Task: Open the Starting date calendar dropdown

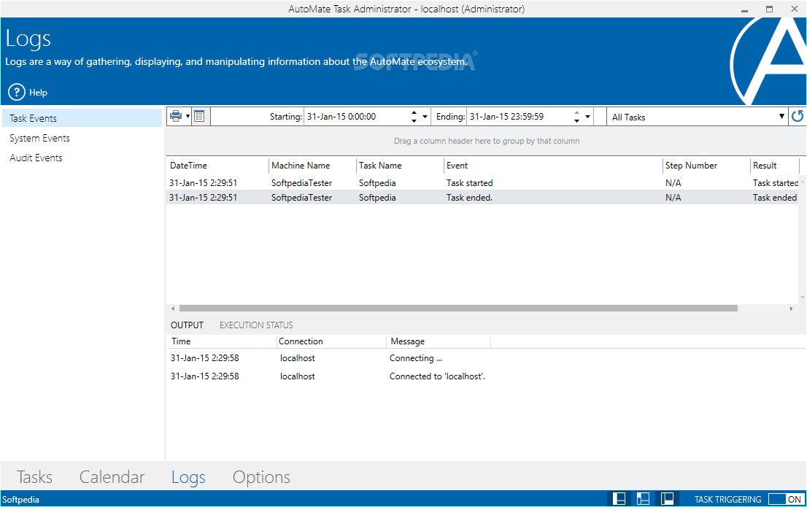Action: [425, 117]
